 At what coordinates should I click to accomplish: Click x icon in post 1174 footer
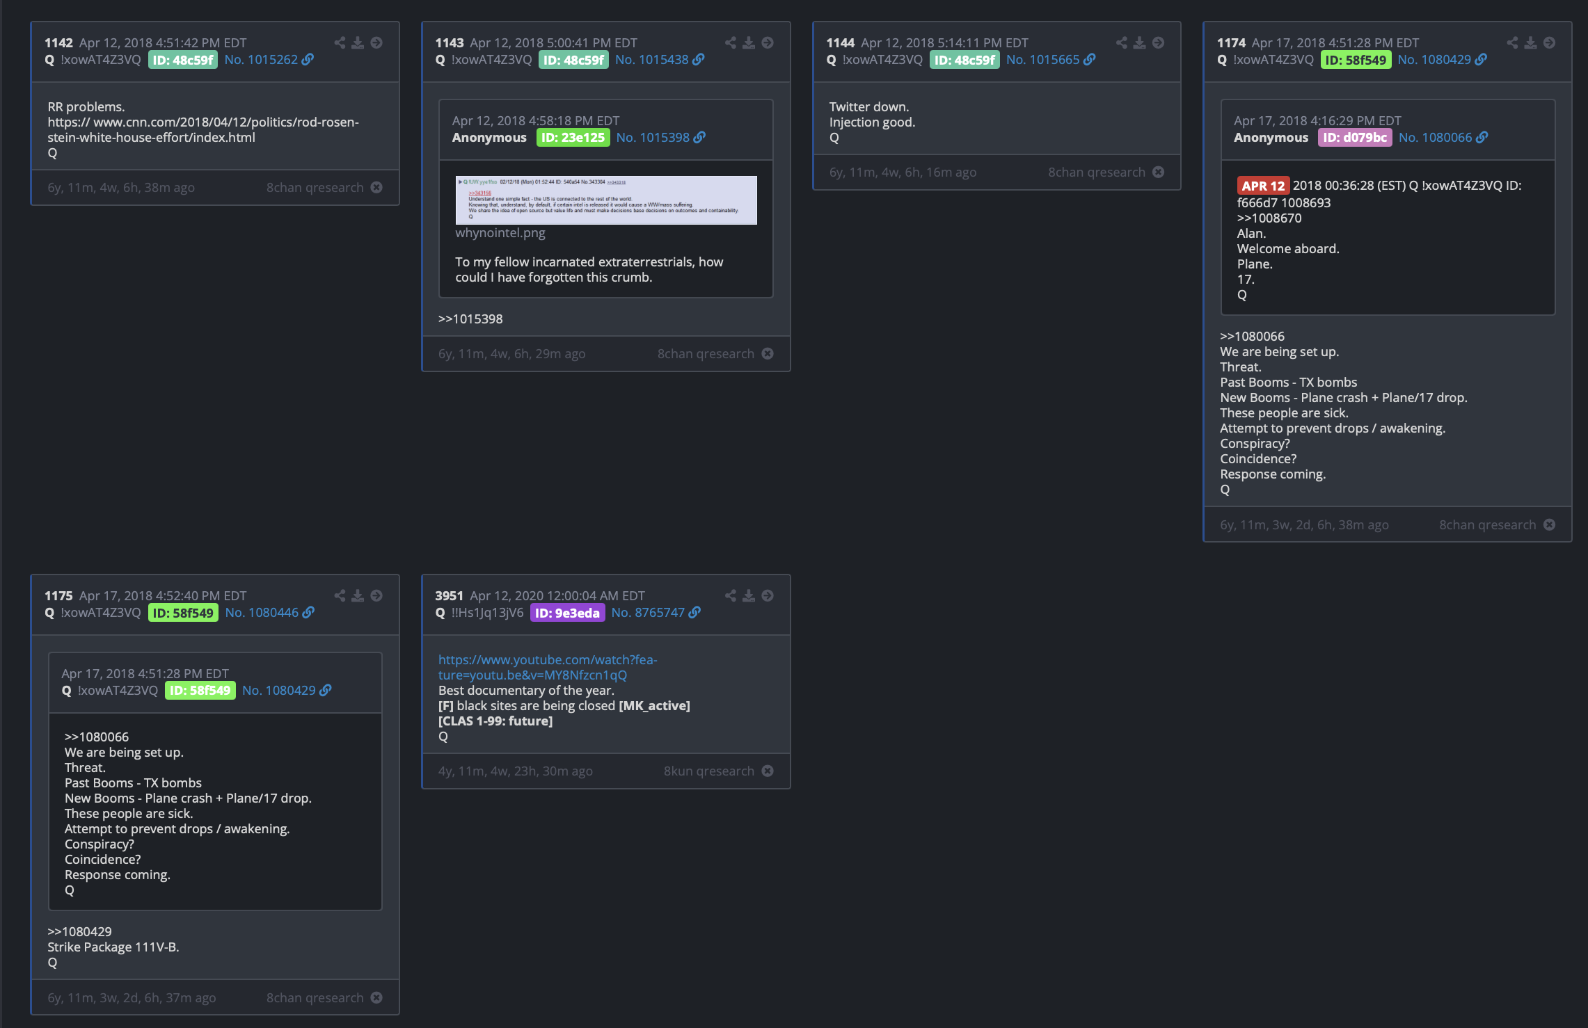click(1550, 524)
